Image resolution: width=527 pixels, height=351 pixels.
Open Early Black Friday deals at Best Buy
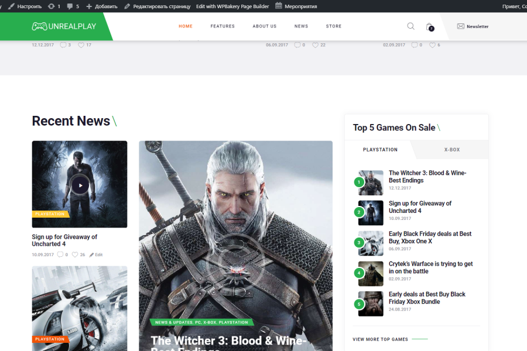[430, 238]
